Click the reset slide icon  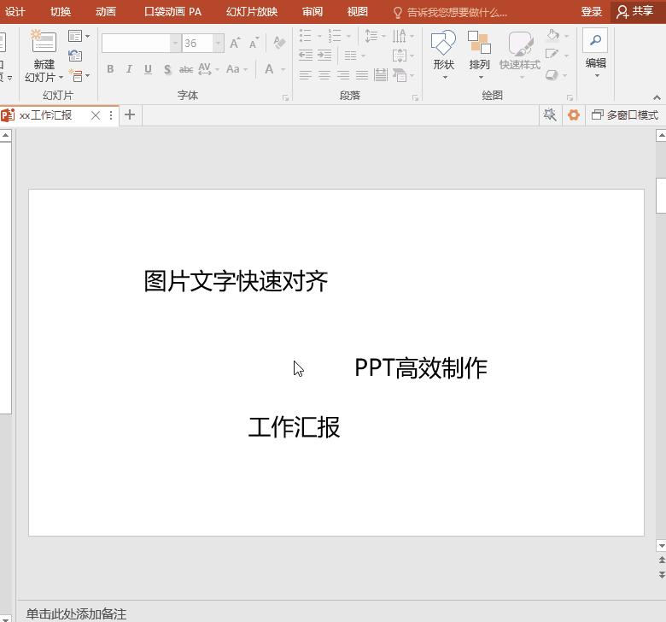point(75,56)
